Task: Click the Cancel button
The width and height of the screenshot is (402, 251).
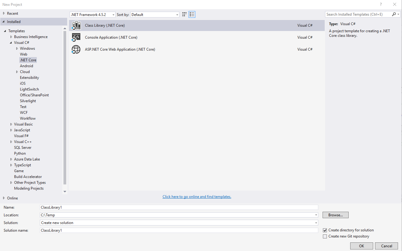Action: (387, 246)
